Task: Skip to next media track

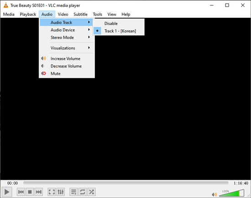Action: [39, 192]
